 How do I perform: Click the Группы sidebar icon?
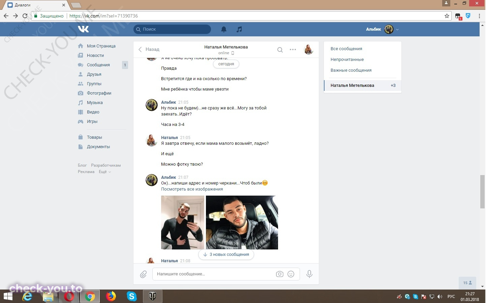[x=81, y=83]
